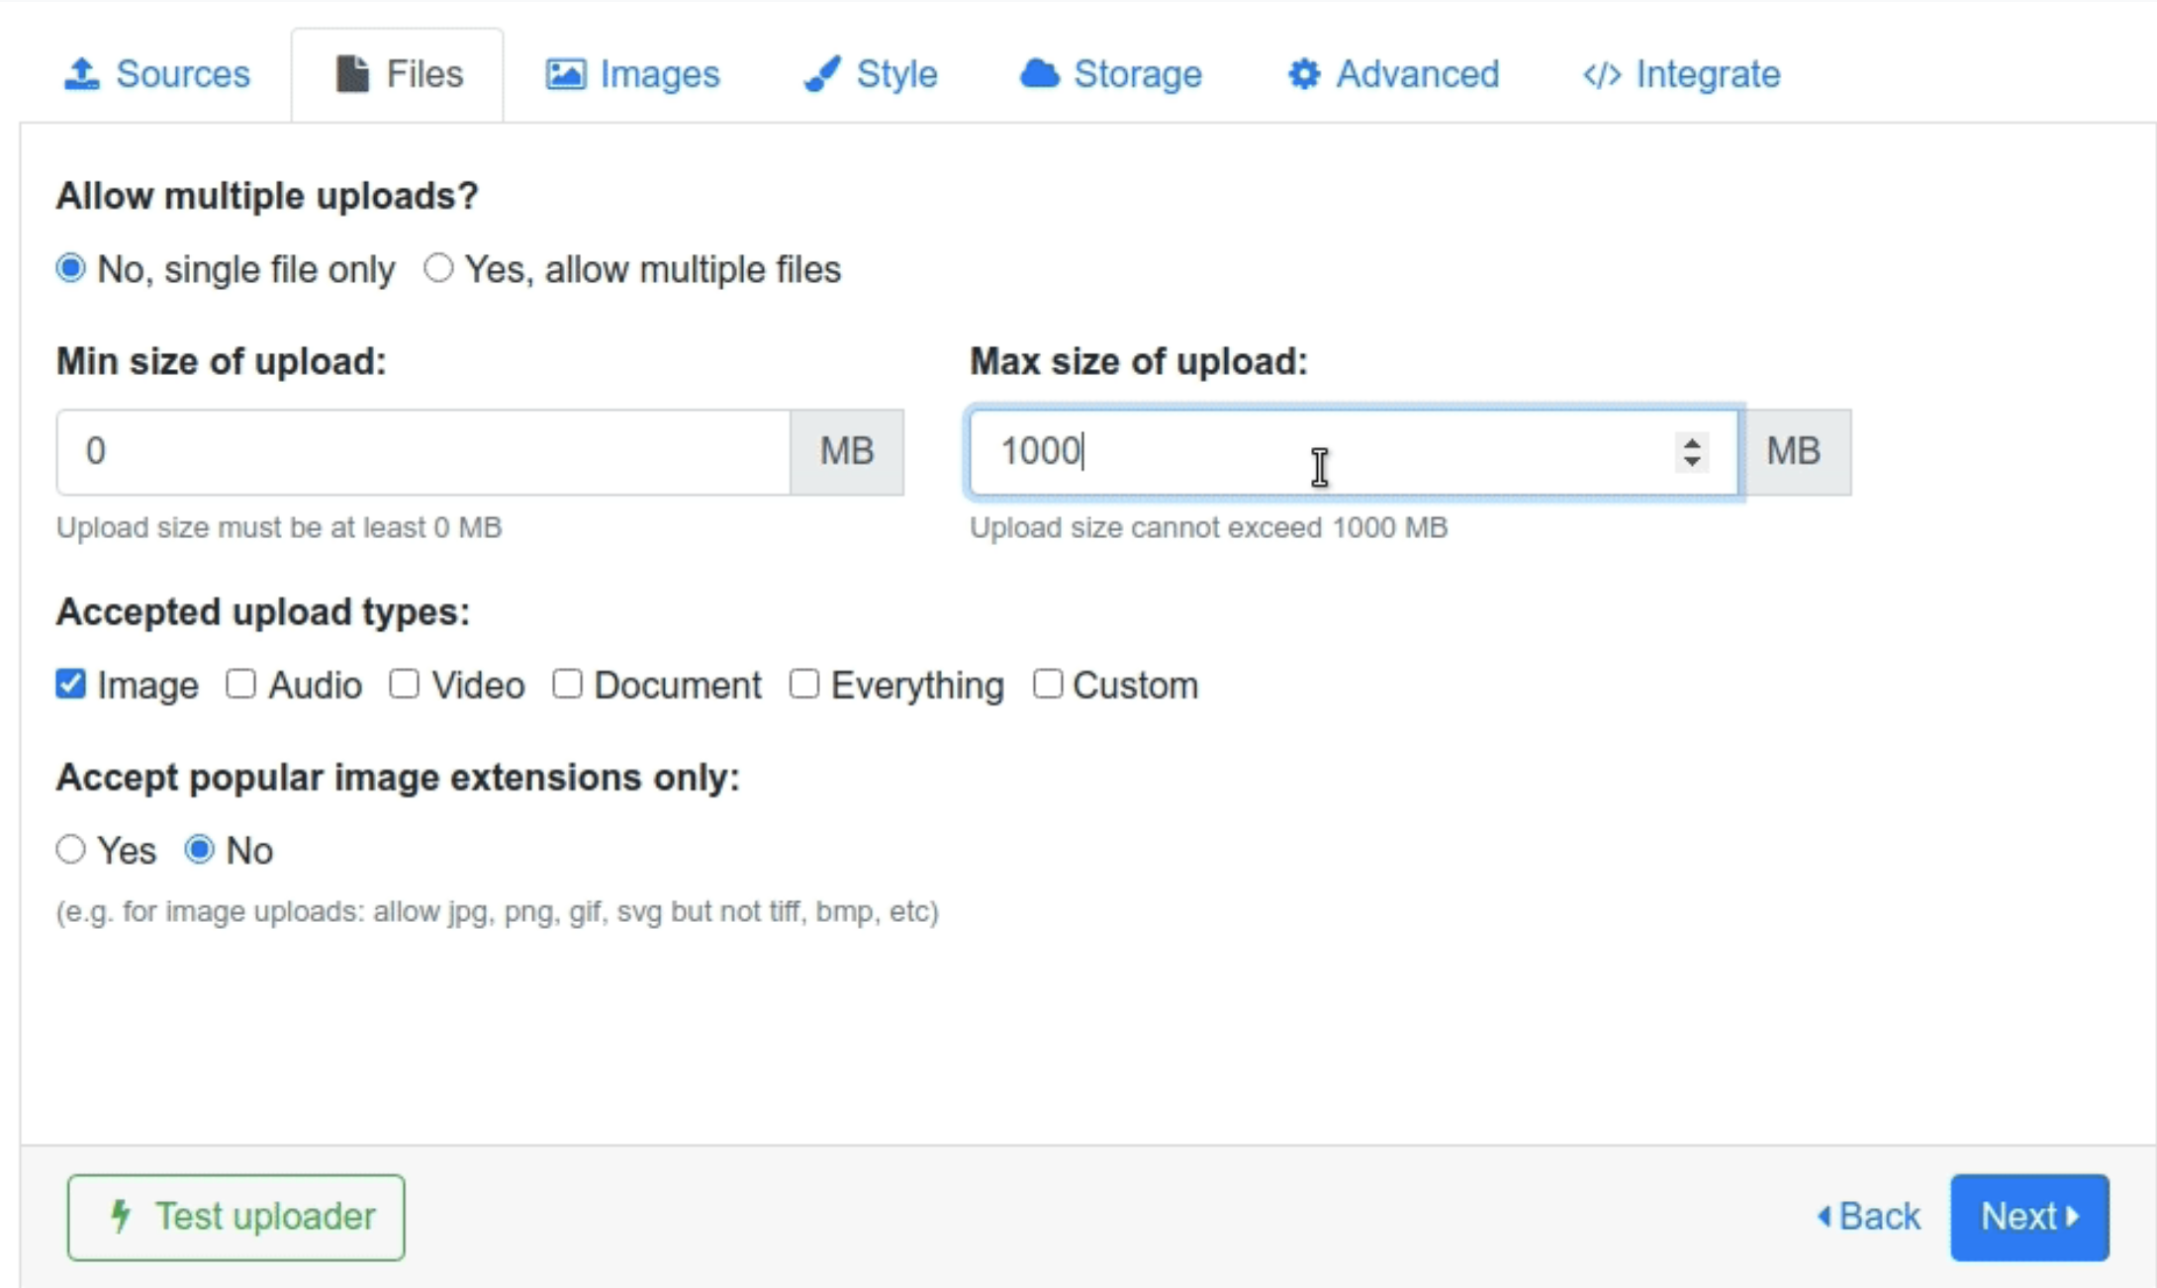Select 'Yes, allow multiple files' option
This screenshot has width=2157, height=1288.
438,268
